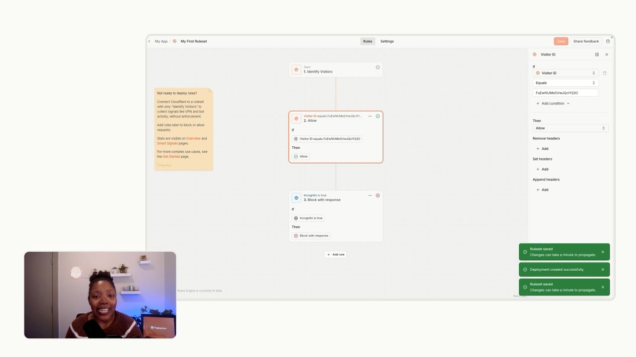Screen dimensions: 636x357
Task: Dismiss the Deployment created successfully notification
Action: pos(603,270)
